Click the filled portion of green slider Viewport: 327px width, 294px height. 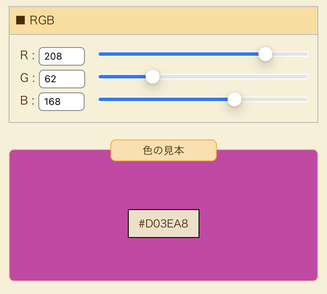(122, 77)
